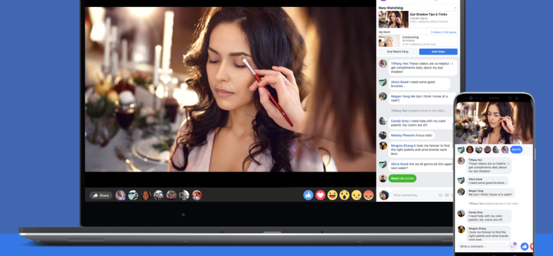Tap the phone 'Write a comment...' field
This screenshot has height=256, width=553.
click(x=482, y=246)
